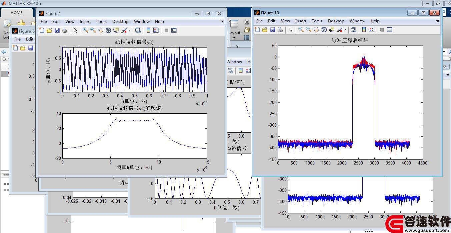451x233 pixels.
Task: Save Figure 1 using the floppy disk icon
Action: (x=57, y=30)
